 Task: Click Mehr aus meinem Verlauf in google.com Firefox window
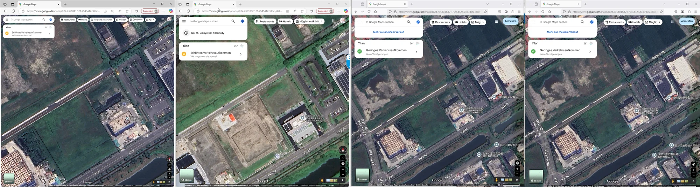pos(562,32)
